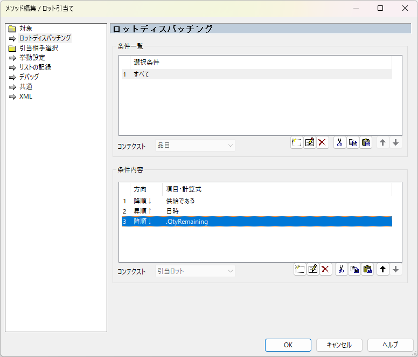Move selected condition up in 条件内容
Viewport: 418px width, 357px height.
pos(382,270)
